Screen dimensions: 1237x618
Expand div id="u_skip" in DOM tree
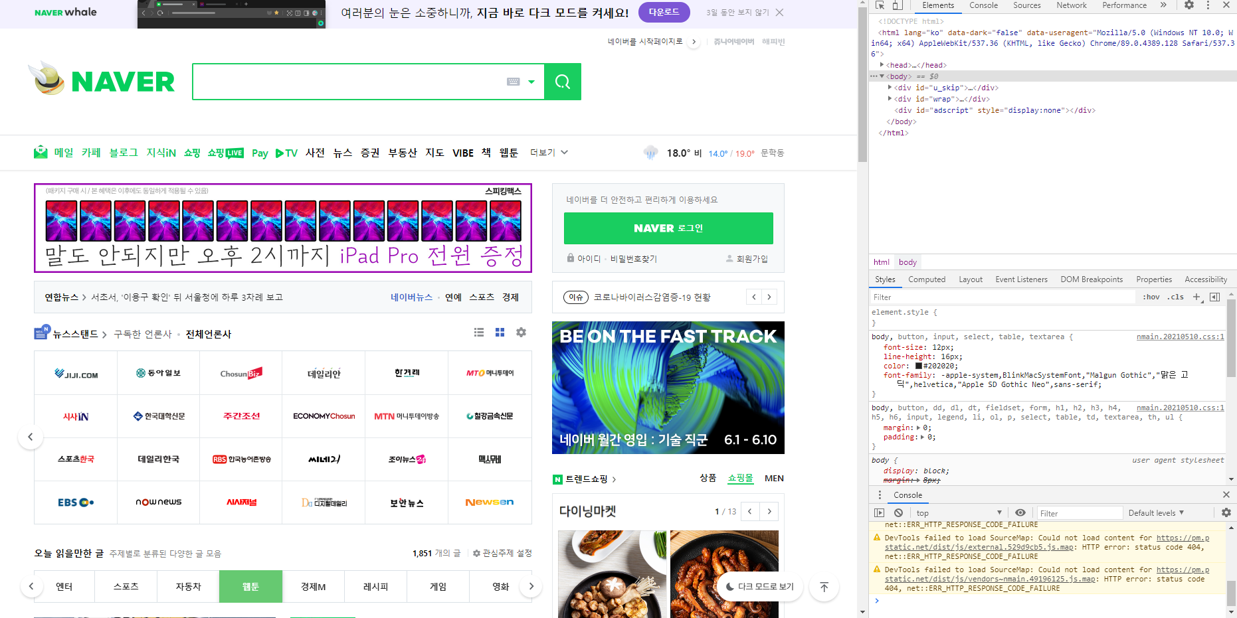pyautogui.click(x=890, y=88)
